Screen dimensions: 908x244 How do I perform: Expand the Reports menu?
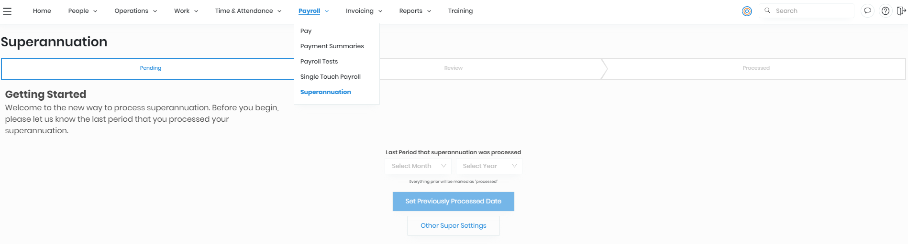(415, 11)
